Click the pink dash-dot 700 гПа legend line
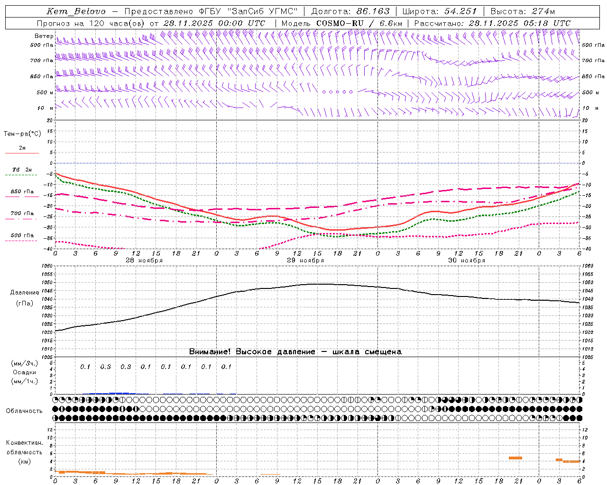Screen dimensions: 607x485 21,219
